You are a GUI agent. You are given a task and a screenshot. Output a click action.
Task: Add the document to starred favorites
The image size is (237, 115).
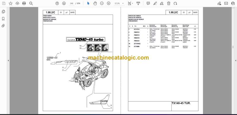pos(11,3)
